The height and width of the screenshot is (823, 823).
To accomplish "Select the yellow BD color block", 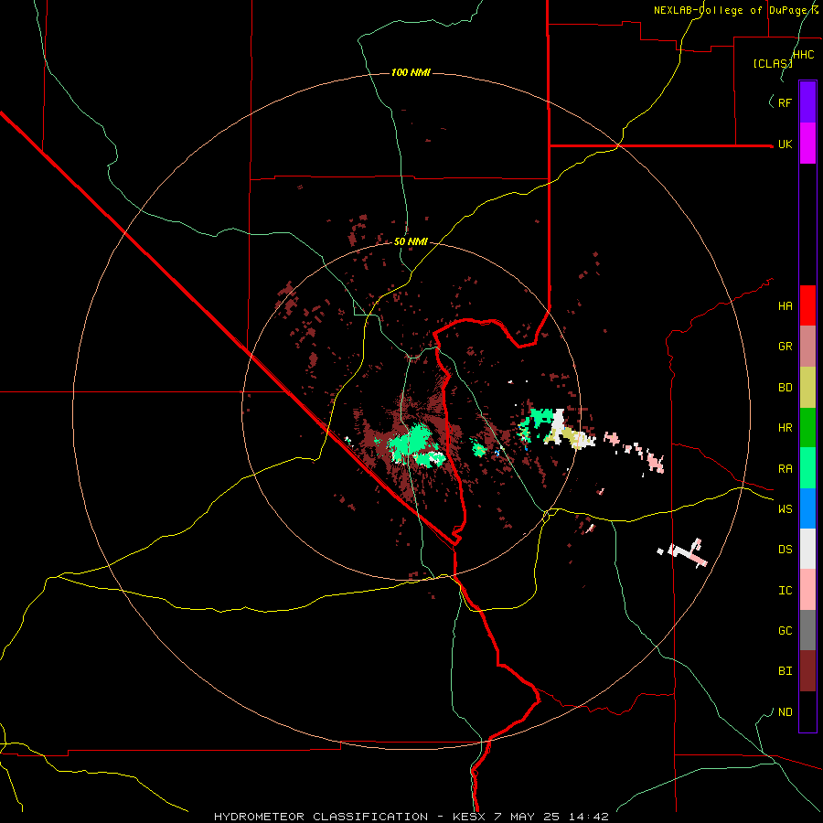I will [807, 387].
